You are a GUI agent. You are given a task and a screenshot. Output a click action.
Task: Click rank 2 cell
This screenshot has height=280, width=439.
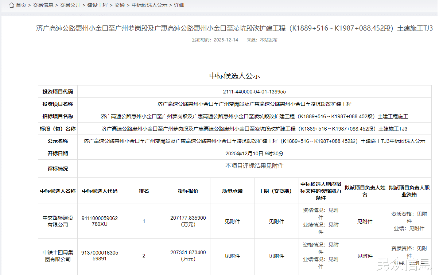coord(144,256)
